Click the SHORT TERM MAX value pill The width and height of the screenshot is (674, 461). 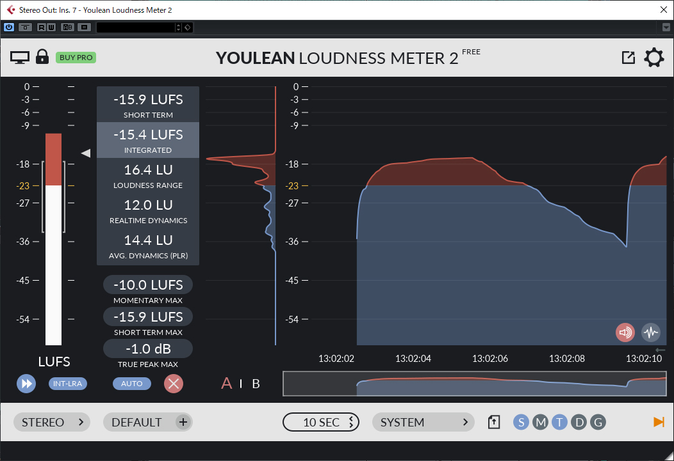pos(148,317)
